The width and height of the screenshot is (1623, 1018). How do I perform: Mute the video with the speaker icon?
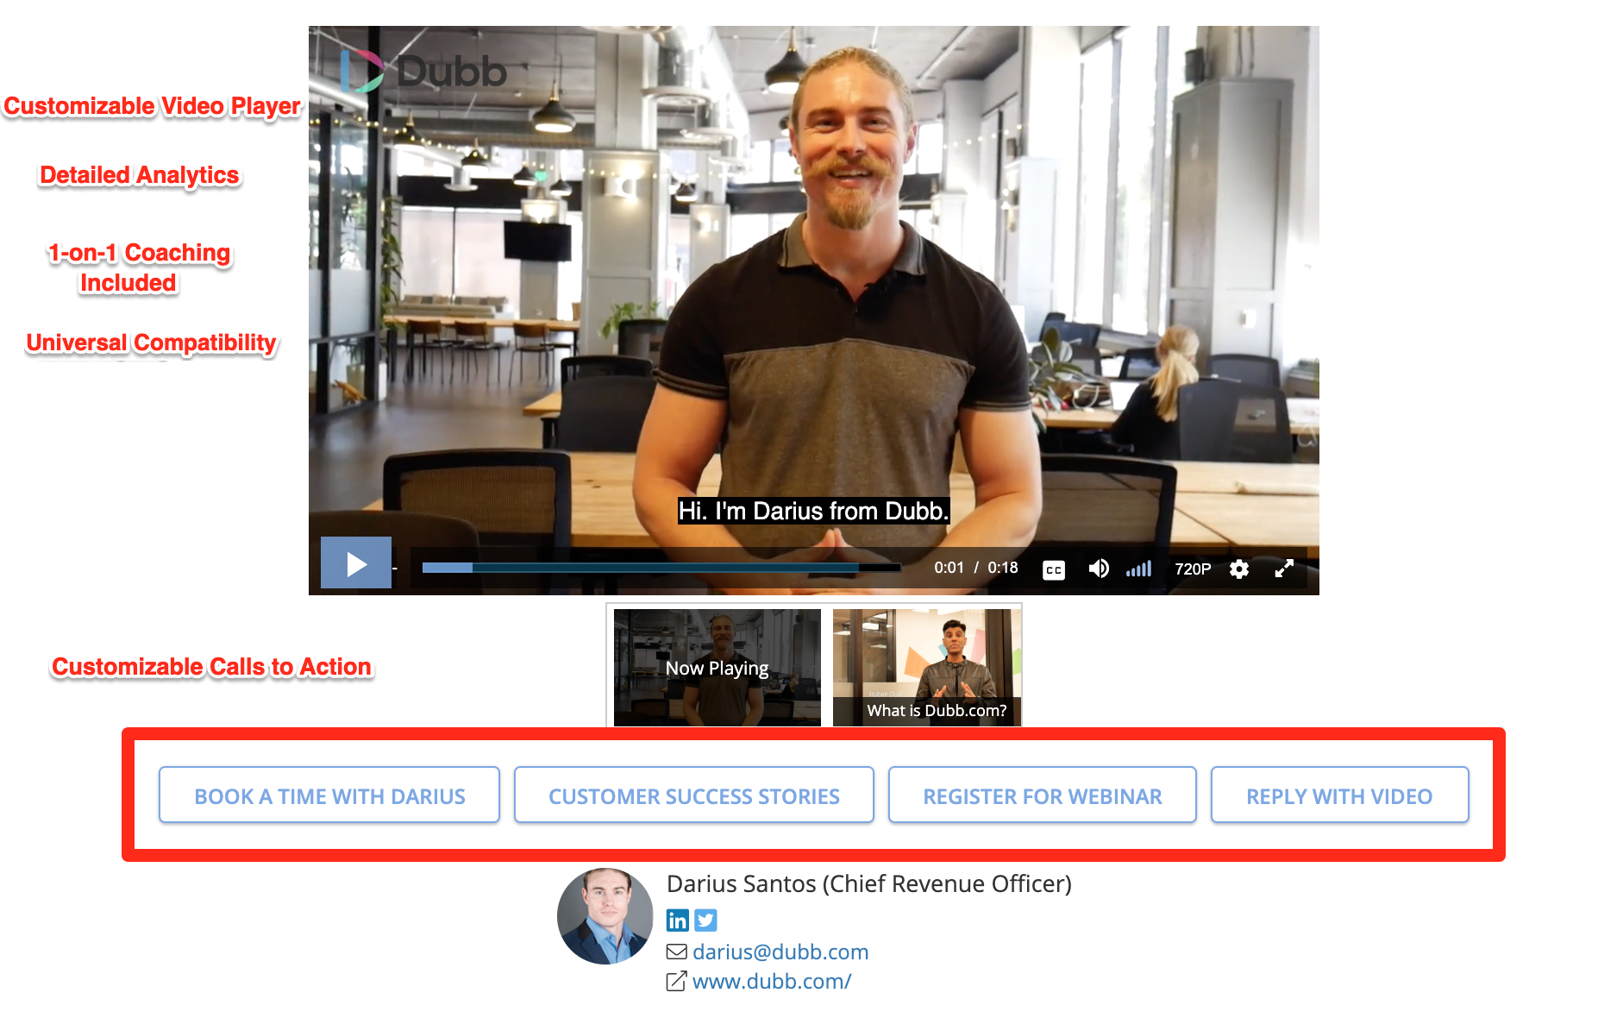(1099, 569)
